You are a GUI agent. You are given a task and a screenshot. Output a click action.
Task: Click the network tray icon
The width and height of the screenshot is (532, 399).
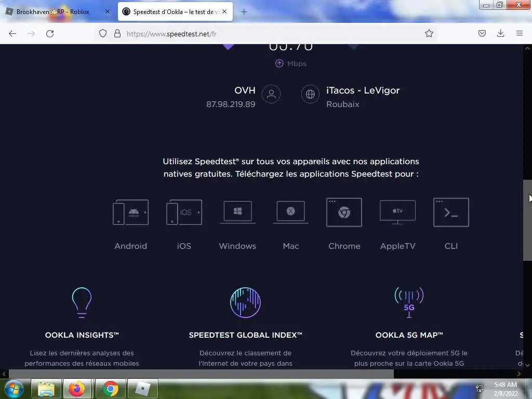pos(480,389)
